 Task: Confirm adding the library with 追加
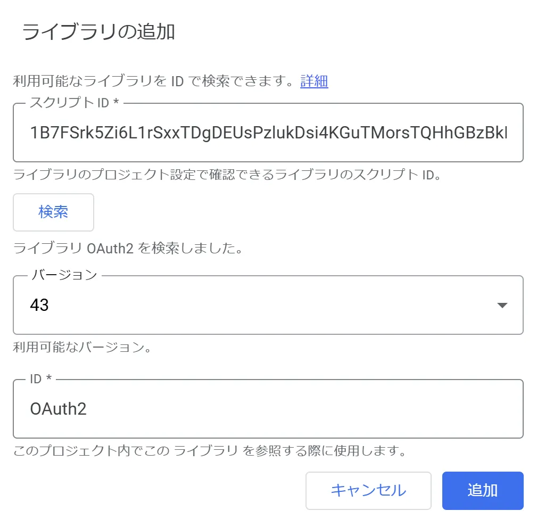click(x=482, y=490)
